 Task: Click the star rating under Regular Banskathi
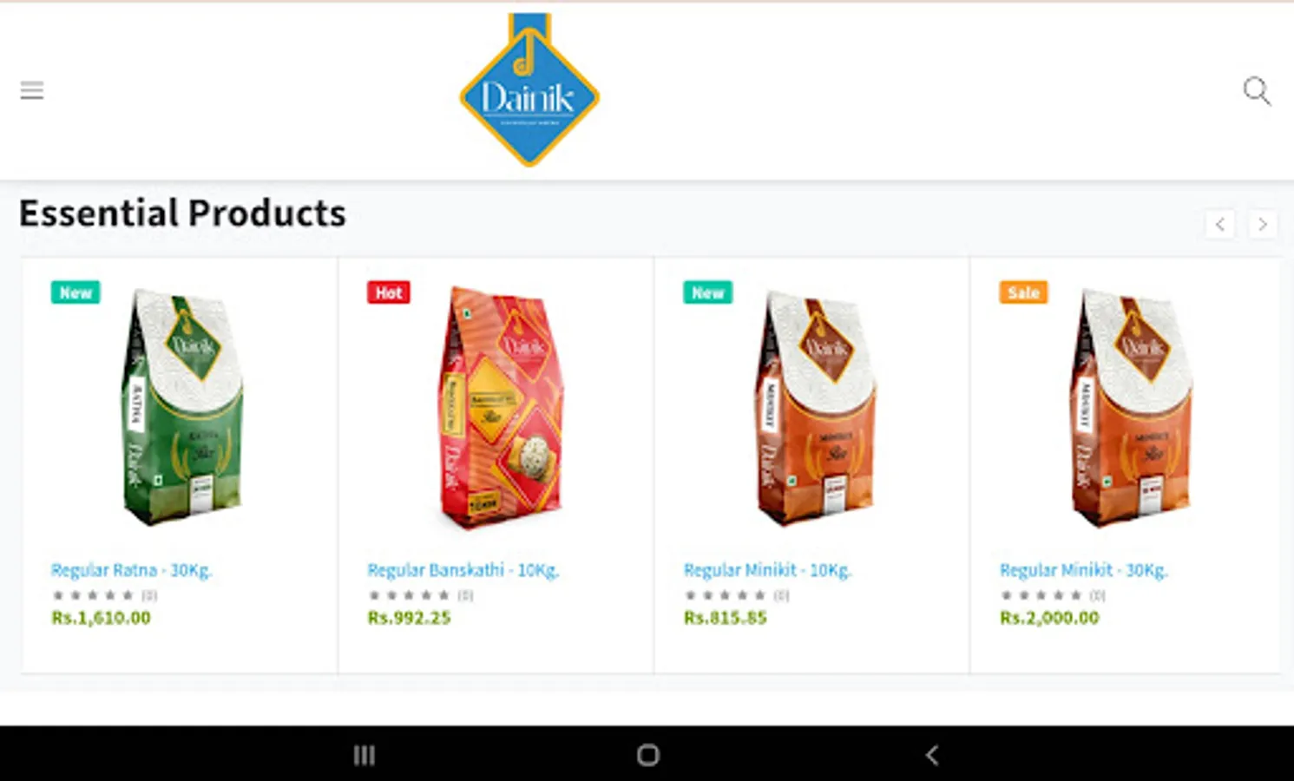pyautogui.click(x=409, y=595)
